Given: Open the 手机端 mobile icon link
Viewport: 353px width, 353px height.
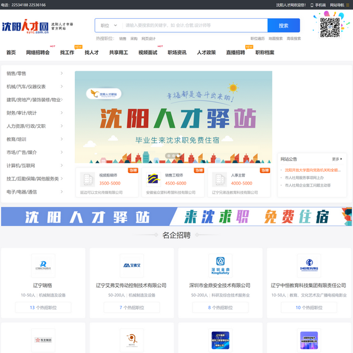Looking at the screenshot, I should [x=317, y=5].
